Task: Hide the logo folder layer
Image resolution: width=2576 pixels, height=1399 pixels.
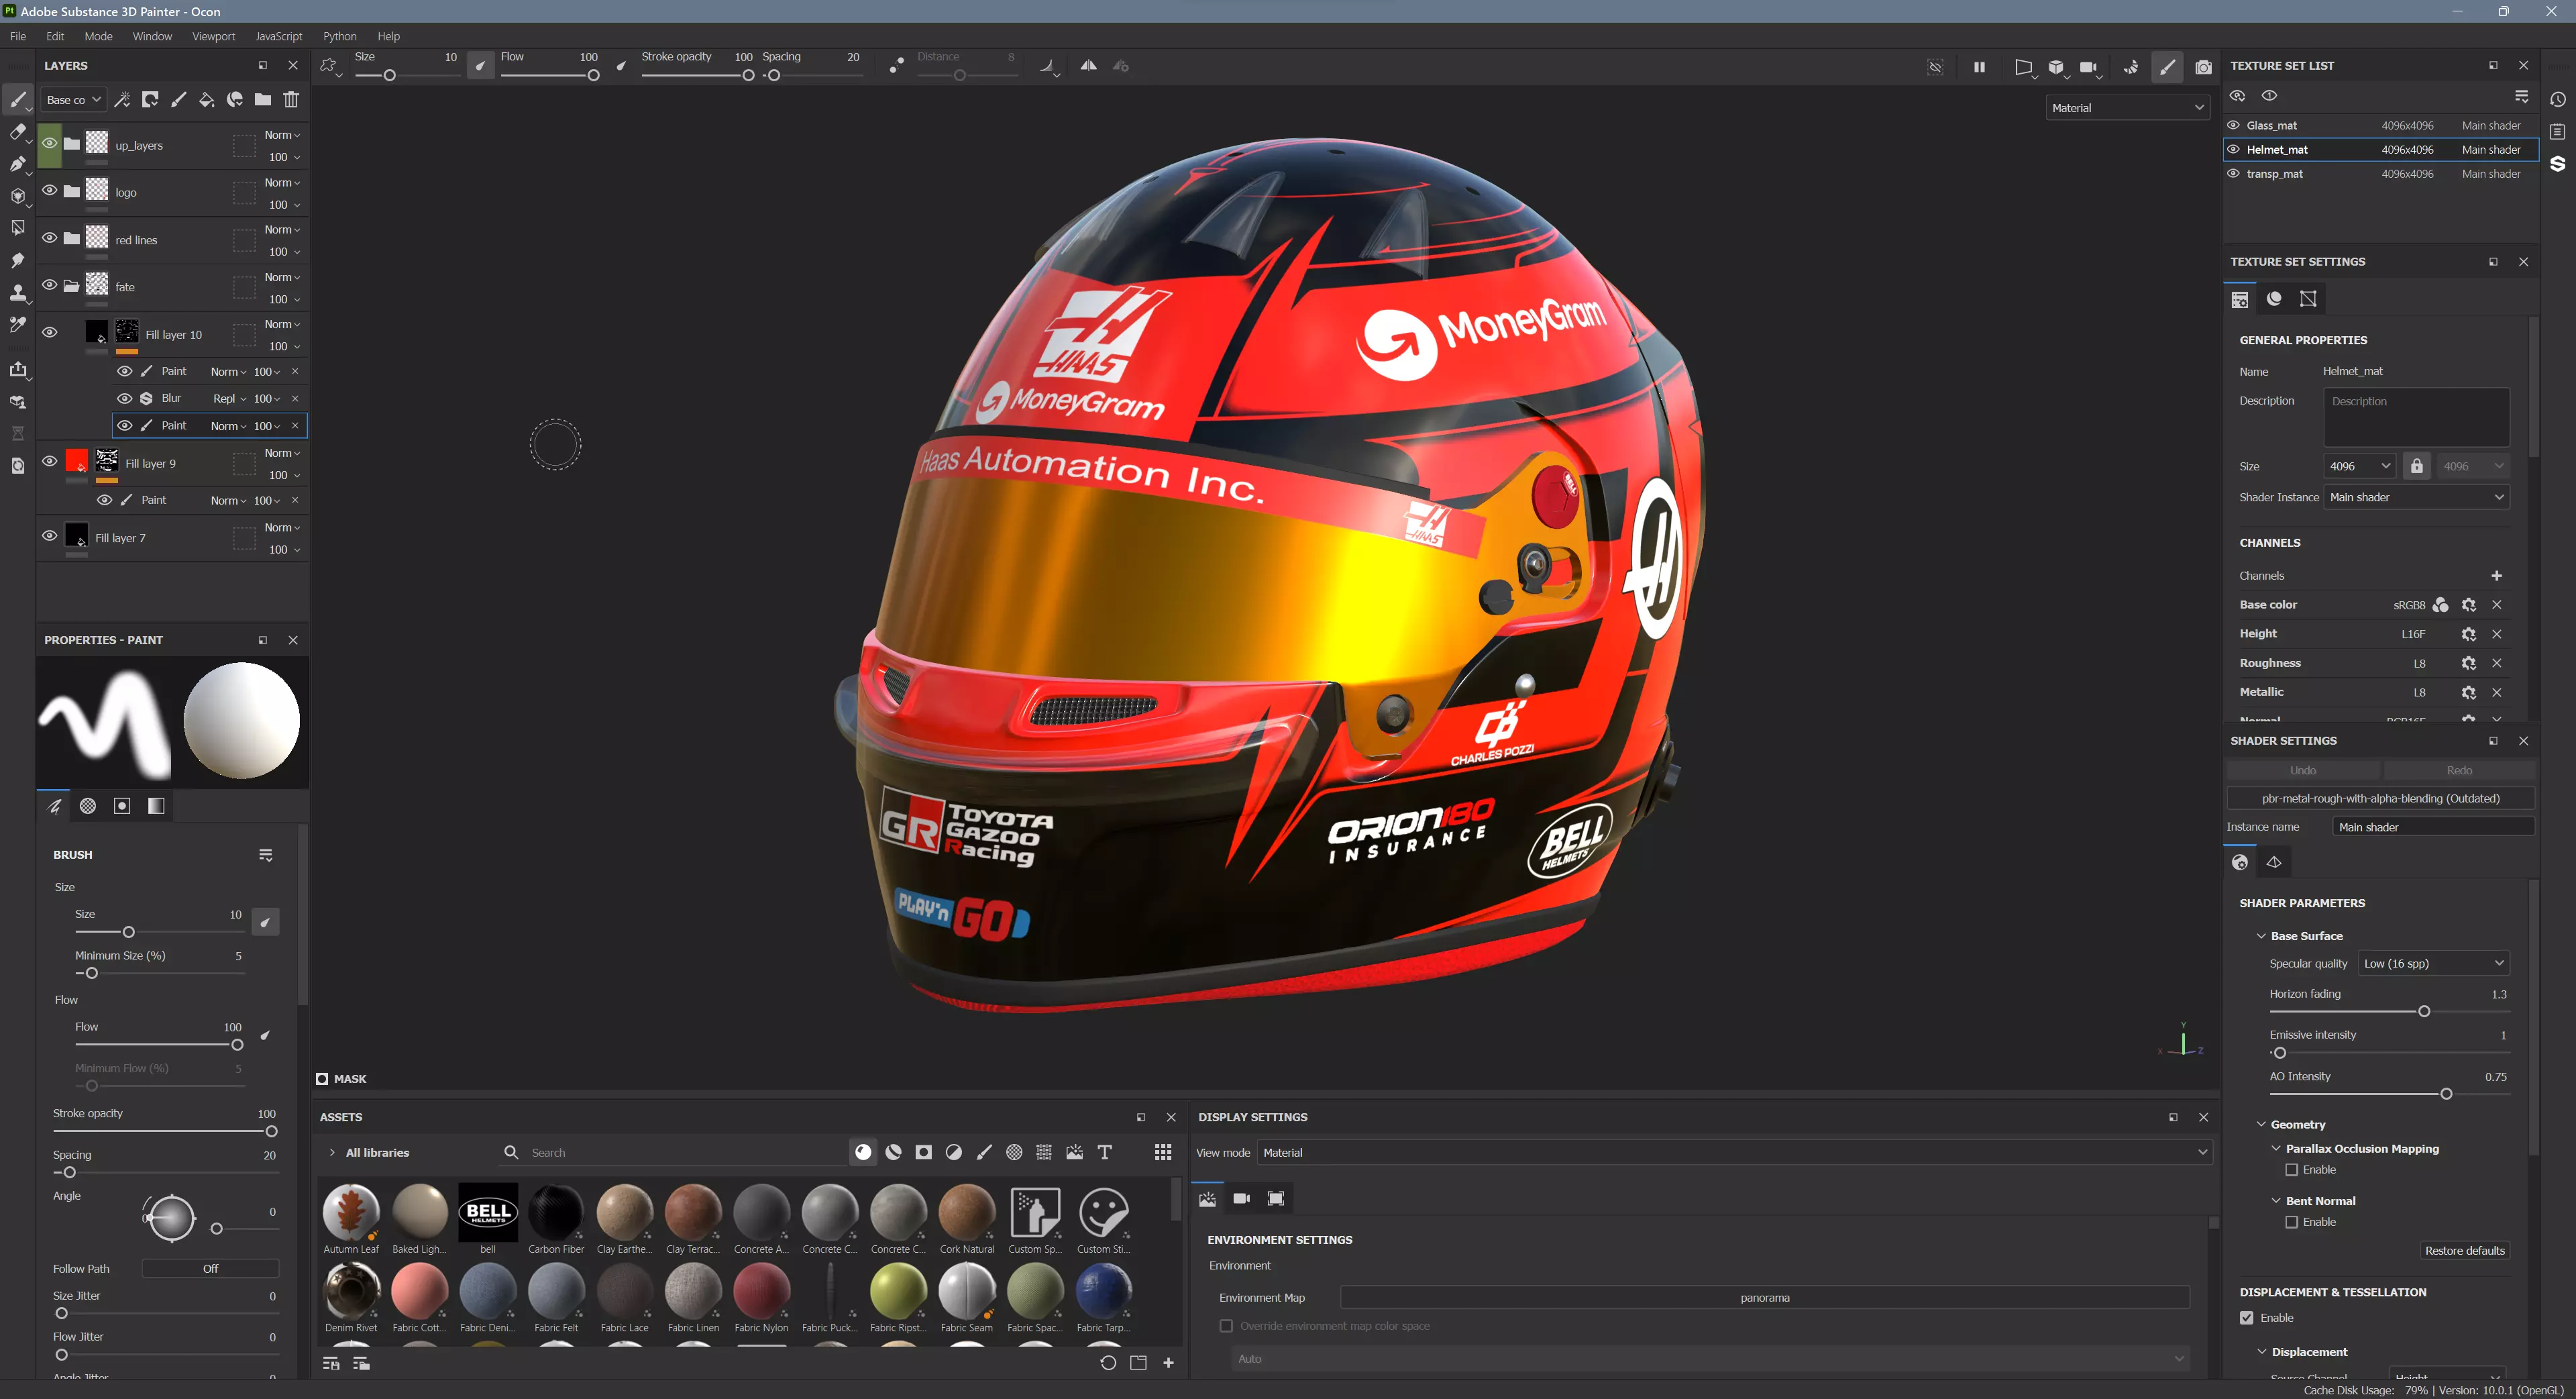Action: pos(49,190)
